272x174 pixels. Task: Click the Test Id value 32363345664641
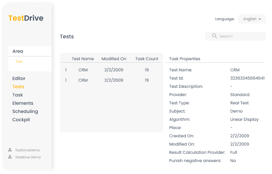tap(247, 78)
